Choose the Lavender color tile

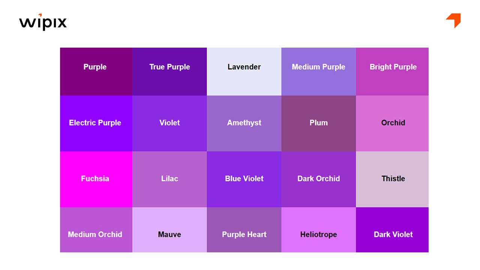coord(244,71)
